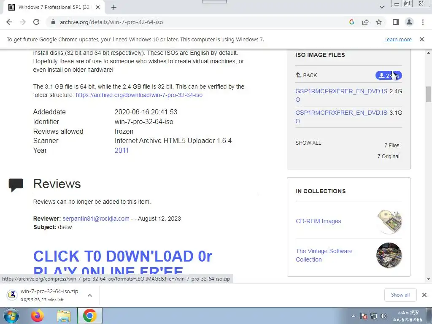The height and width of the screenshot is (324, 432).
Task: Click the share page icon
Action: pyautogui.click(x=365, y=22)
